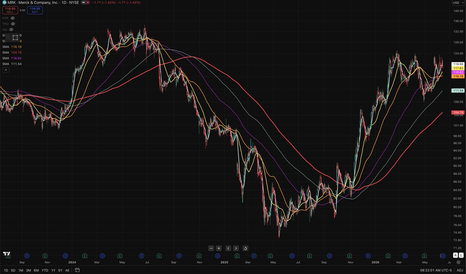Toggle PVP indicator visibility eye
Screen dimensions: 466x274
[12, 18]
